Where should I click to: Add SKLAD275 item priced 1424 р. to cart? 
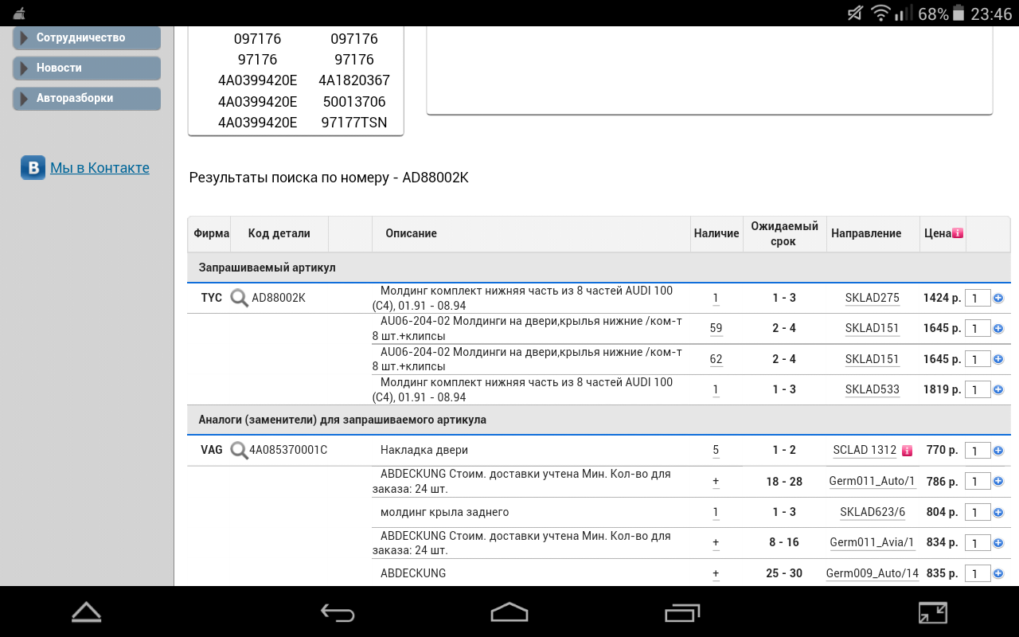[x=998, y=298]
